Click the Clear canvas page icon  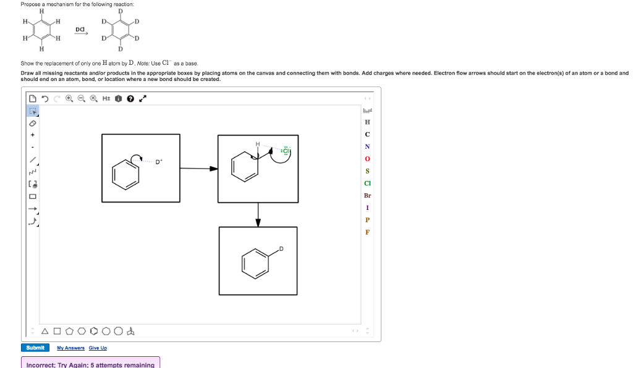tap(32, 98)
